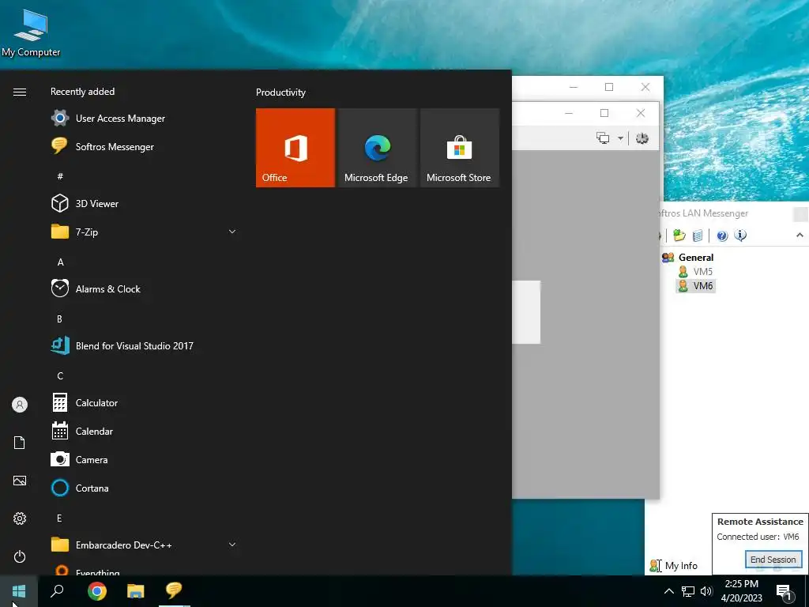Open the Office tile

[x=295, y=148]
